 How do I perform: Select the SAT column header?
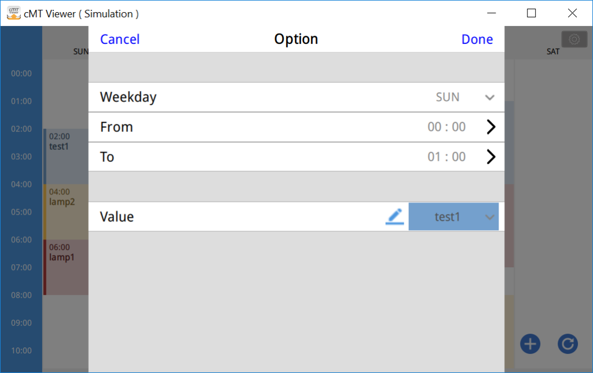(552, 51)
